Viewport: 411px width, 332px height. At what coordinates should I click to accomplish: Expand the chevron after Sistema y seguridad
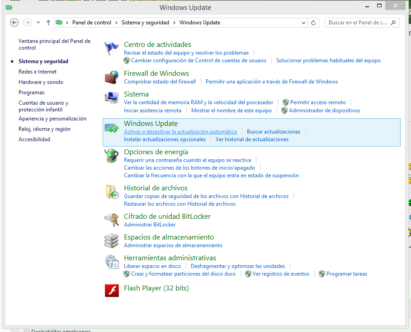(175, 23)
